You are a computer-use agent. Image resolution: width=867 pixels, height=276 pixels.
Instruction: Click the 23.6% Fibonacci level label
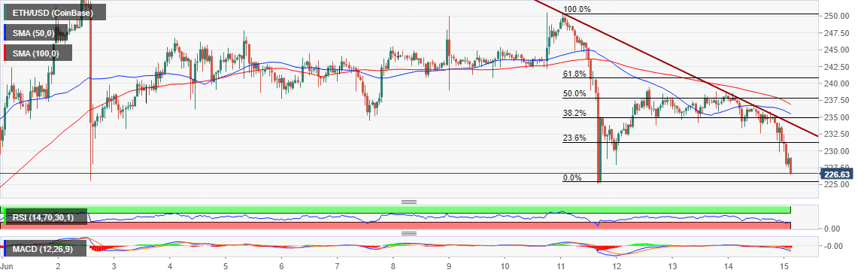click(x=574, y=139)
